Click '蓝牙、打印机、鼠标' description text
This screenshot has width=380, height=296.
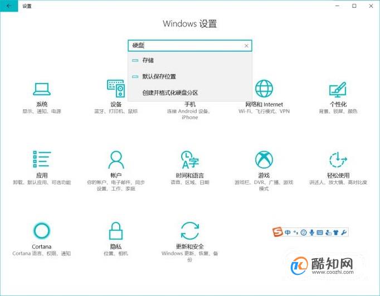[116, 111]
